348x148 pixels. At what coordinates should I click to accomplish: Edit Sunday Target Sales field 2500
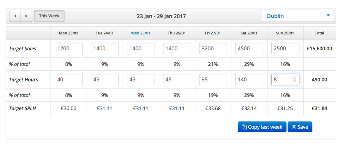click(x=285, y=48)
